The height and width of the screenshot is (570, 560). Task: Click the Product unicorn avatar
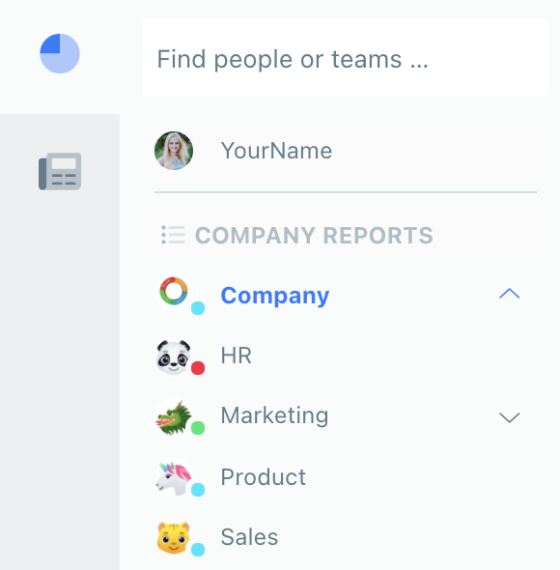pos(174,478)
